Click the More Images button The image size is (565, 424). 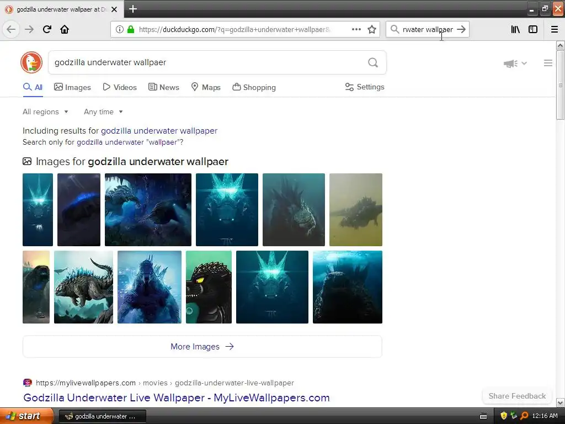tap(202, 347)
